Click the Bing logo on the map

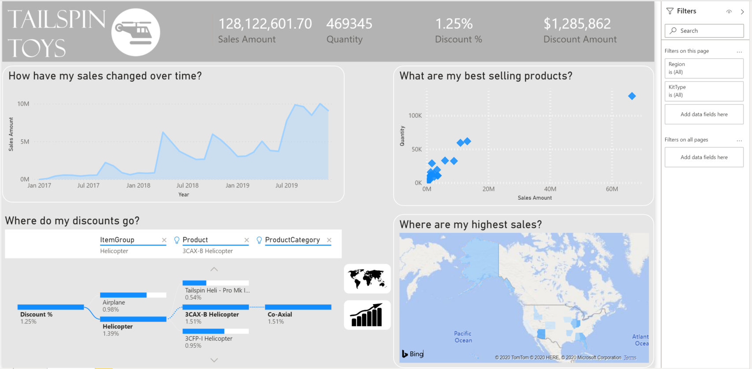click(413, 354)
